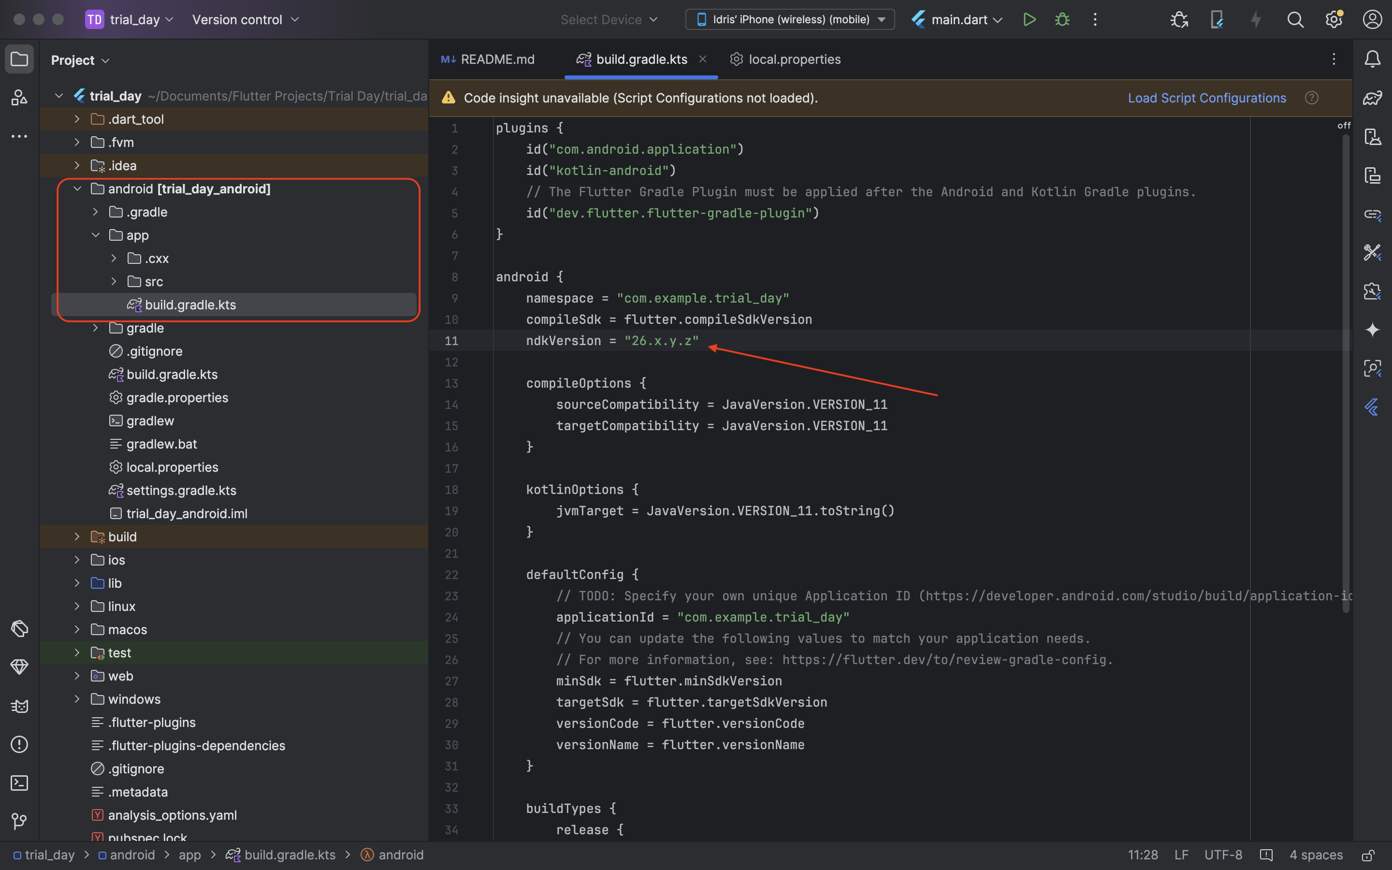Open the trial_day project dropdown
The image size is (1392, 870).
click(130, 19)
